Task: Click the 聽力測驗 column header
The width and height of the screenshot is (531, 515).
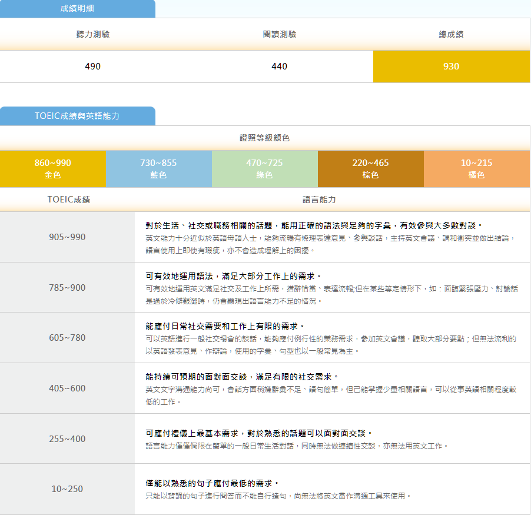Action: pos(93,34)
